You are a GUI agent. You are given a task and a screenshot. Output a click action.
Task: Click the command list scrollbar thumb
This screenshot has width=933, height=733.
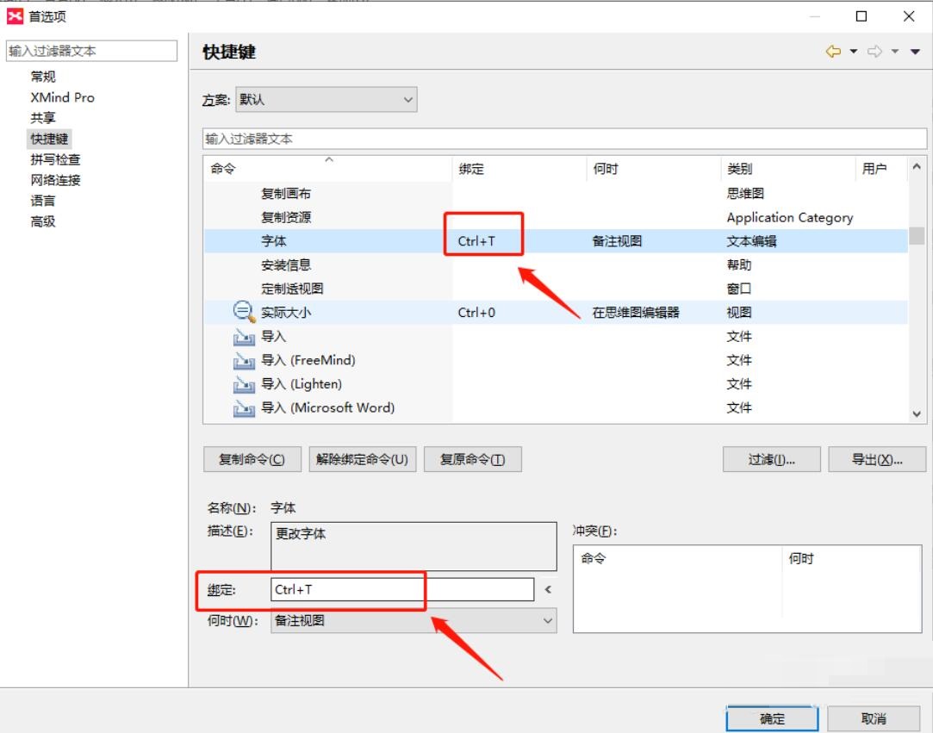(x=917, y=236)
